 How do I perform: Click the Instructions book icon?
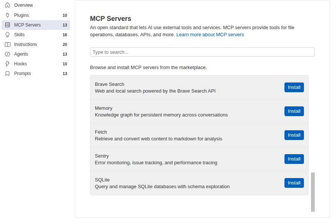(x=7, y=44)
